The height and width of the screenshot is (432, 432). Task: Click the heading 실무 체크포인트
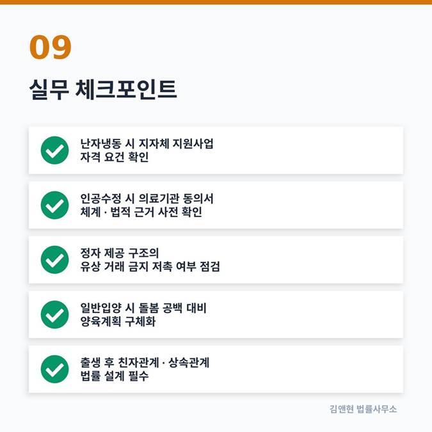coord(103,89)
